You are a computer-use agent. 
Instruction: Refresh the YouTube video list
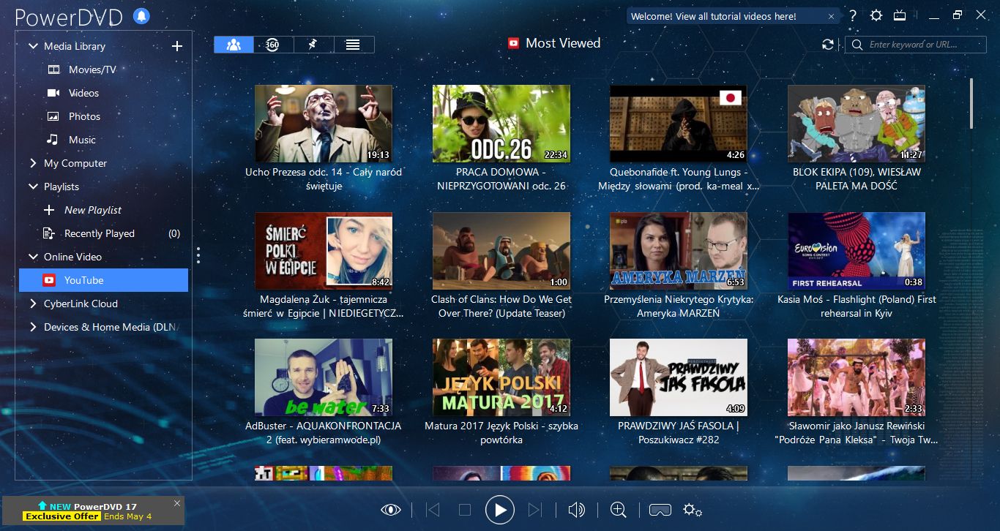click(x=828, y=45)
